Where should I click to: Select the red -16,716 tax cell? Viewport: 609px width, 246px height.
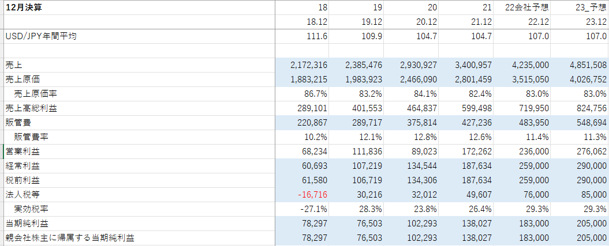pos(302,195)
